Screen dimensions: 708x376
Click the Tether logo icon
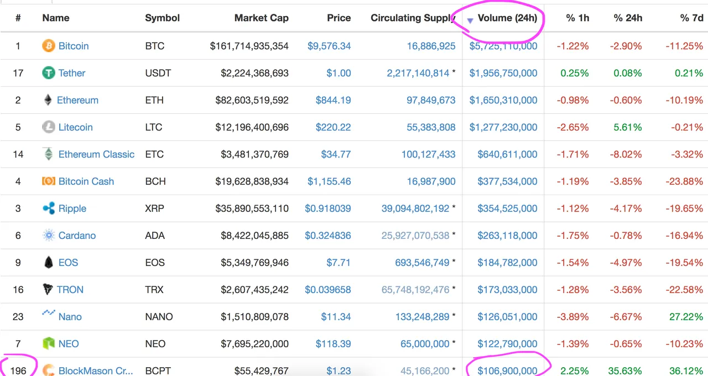coord(49,73)
